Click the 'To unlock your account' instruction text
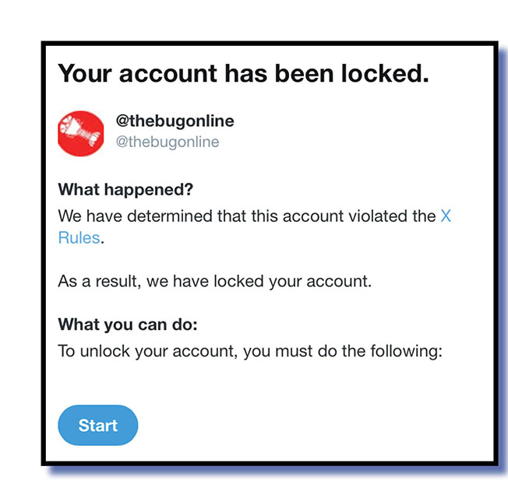508x484 pixels. (250, 350)
